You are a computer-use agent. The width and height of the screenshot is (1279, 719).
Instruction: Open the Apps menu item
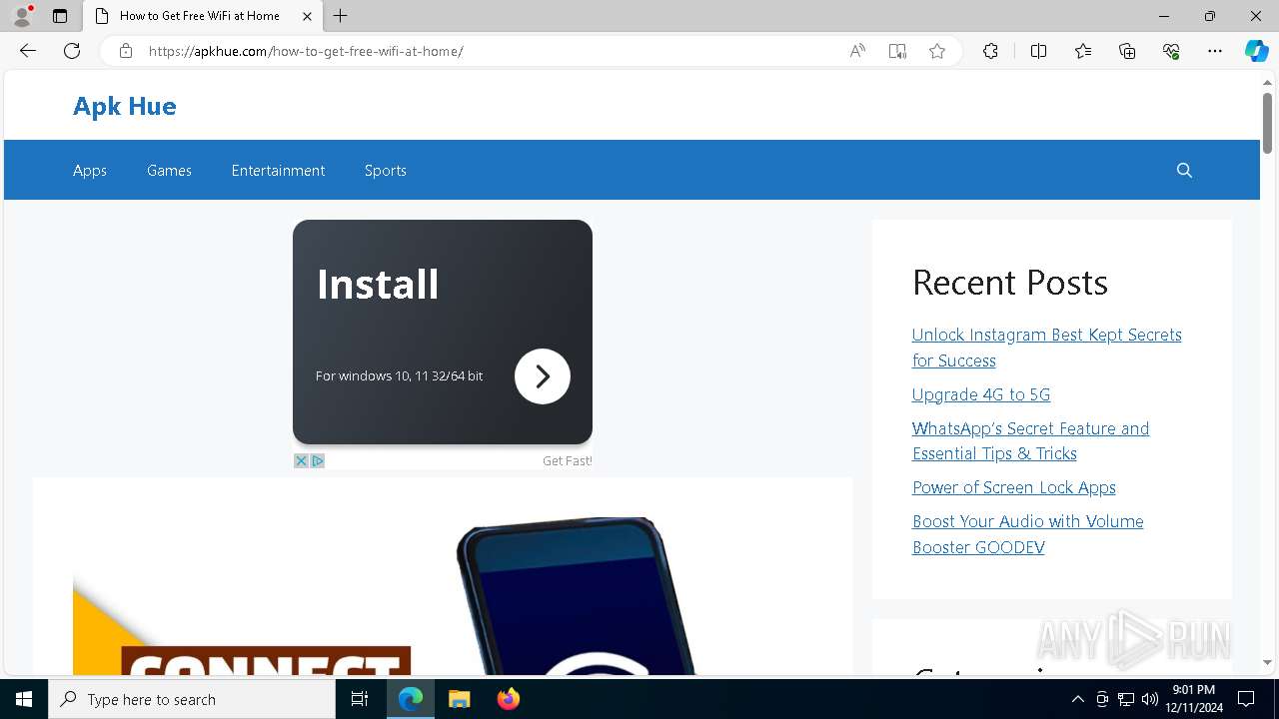(90, 171)
